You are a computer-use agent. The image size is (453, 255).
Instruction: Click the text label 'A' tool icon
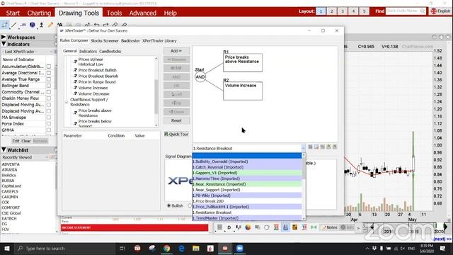pyautogui.click(x=59, y=25)
